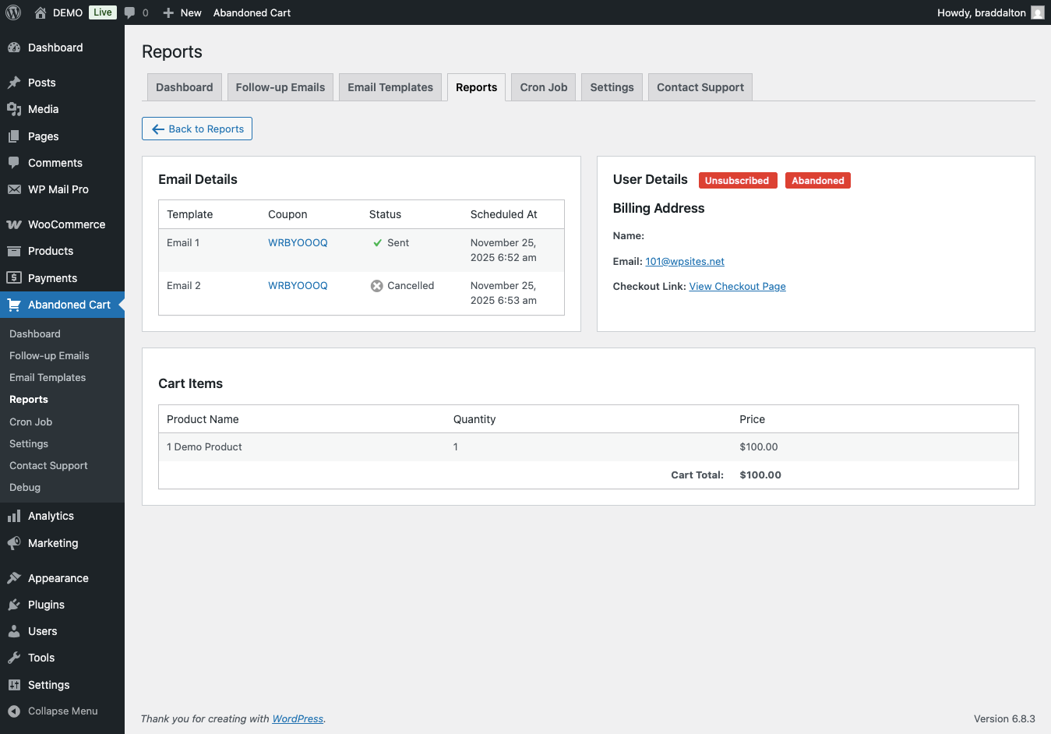The height and width of the screenshot is (734, 1051).
Task: Click the WordPress logo icon
Action: point(13,12)
